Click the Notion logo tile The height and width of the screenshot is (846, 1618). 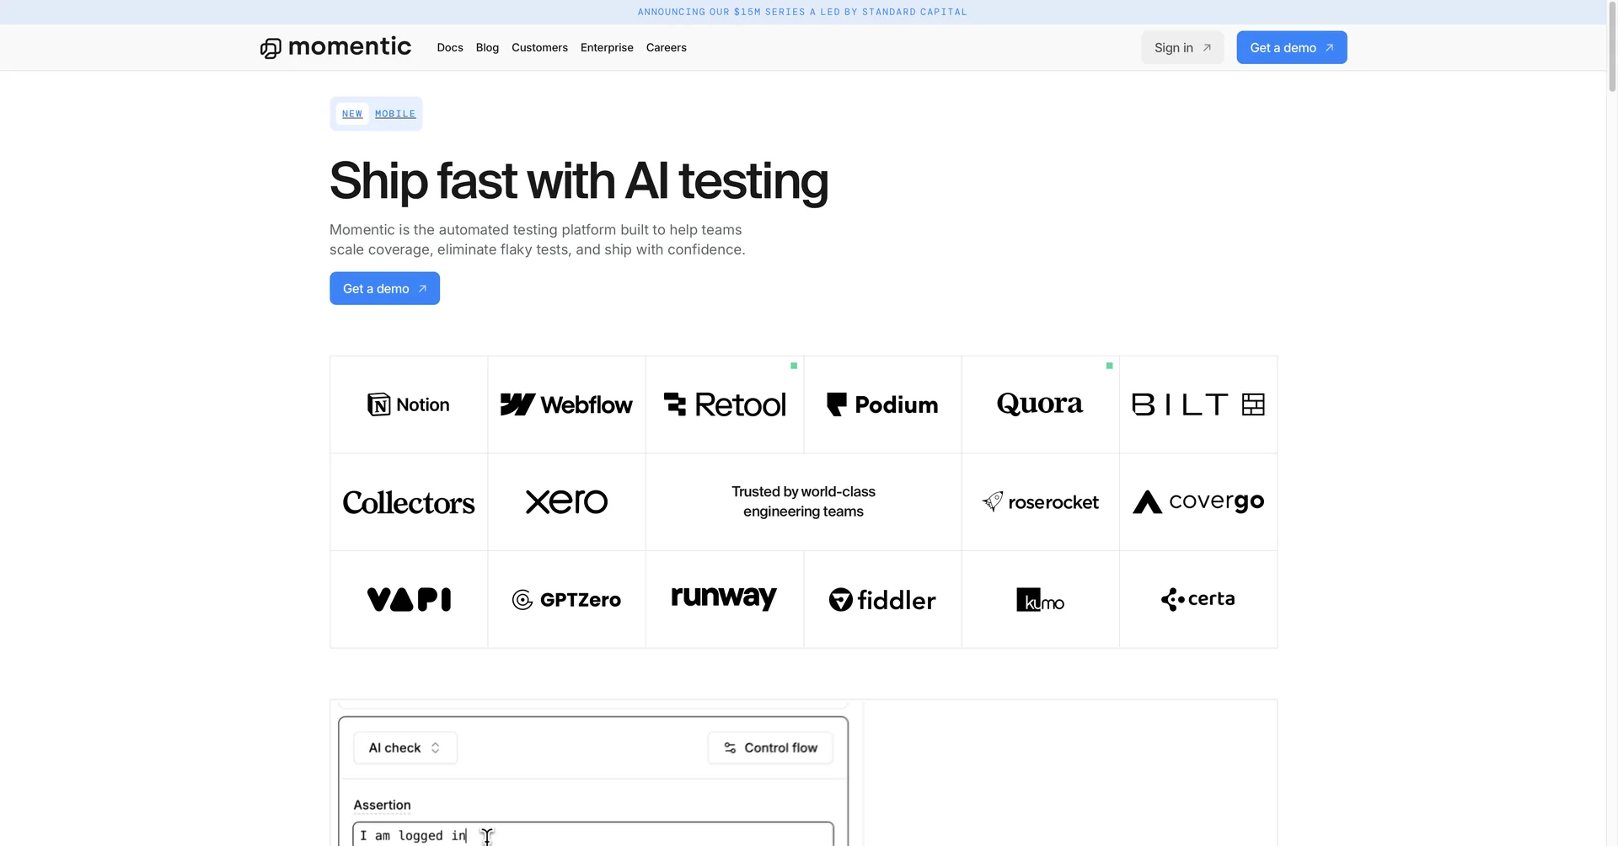click(x=409, y=404)
